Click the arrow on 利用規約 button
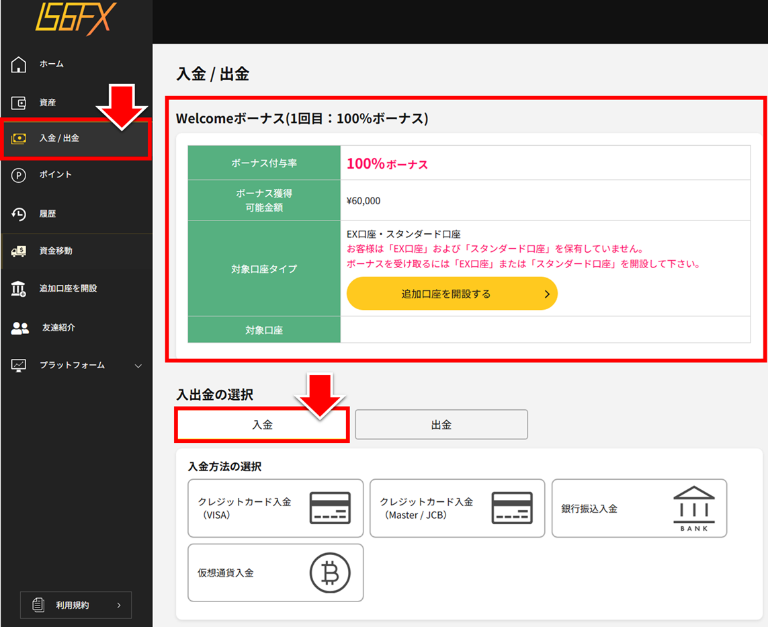The height and width of the screenshot is (627, 768). pyautogui.click(x=119, y=605)
